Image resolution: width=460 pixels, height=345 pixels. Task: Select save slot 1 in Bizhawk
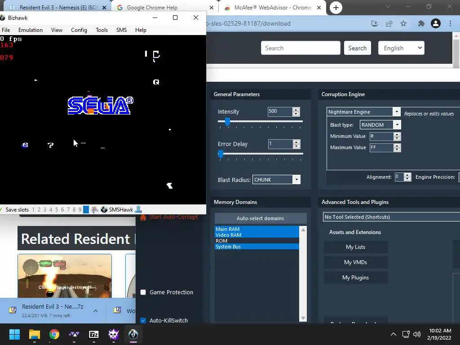(x=33, y=209)
